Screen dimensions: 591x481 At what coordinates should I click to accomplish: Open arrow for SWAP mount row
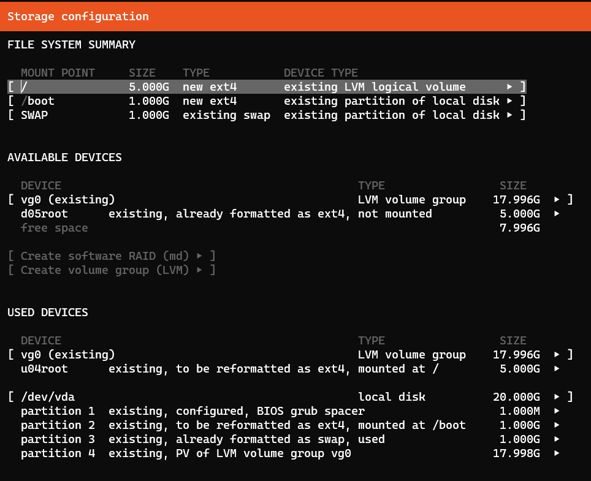(x=509, y=115)
